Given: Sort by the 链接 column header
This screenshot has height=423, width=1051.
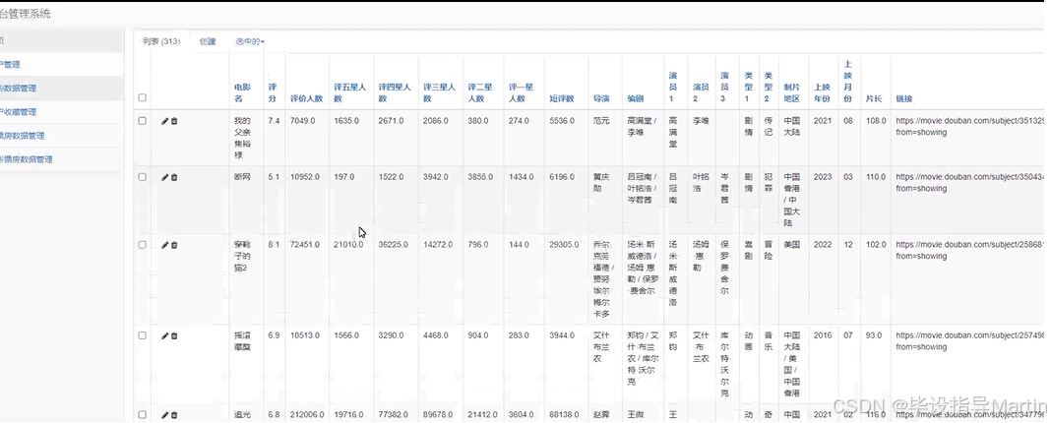Looking at the screenshot, I should click(x=904, y=98).
